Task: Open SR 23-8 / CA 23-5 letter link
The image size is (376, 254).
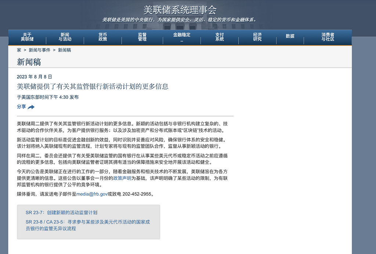Action: [88, 225]
